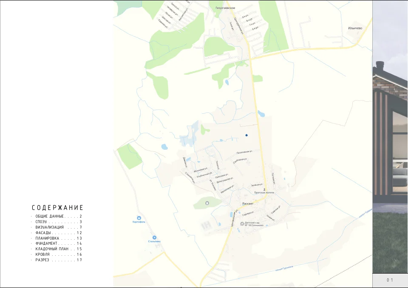Click the Картофель shop icon on map

139,218
